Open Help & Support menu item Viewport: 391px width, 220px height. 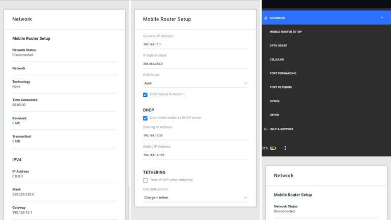pos(282,129)
